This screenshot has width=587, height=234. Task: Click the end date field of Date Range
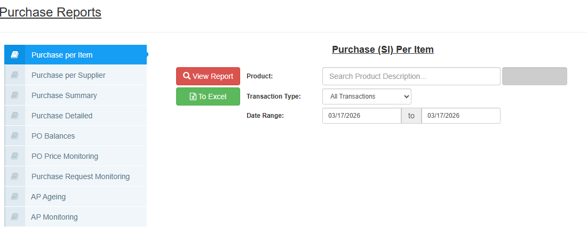pos(461,116)
